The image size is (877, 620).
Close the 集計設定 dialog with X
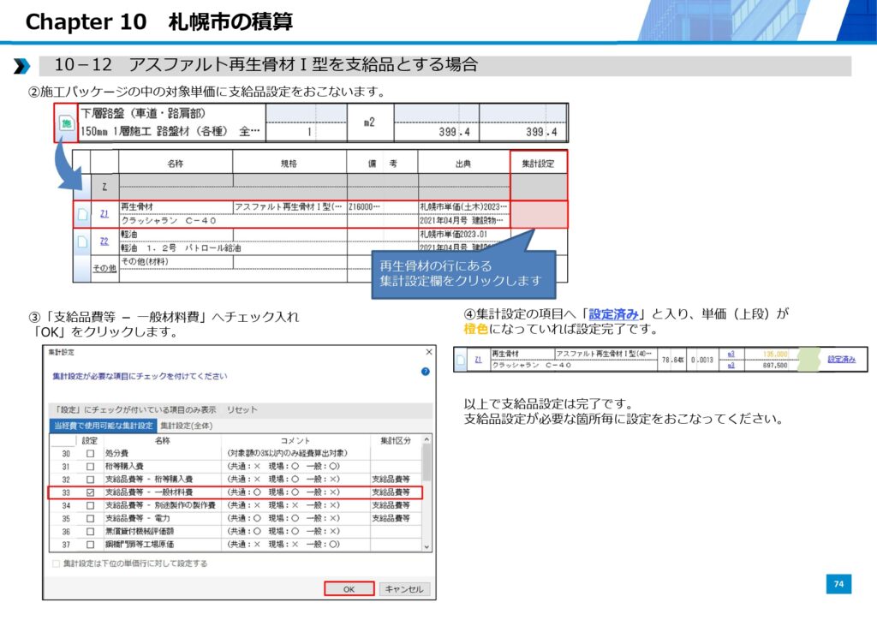428,352
